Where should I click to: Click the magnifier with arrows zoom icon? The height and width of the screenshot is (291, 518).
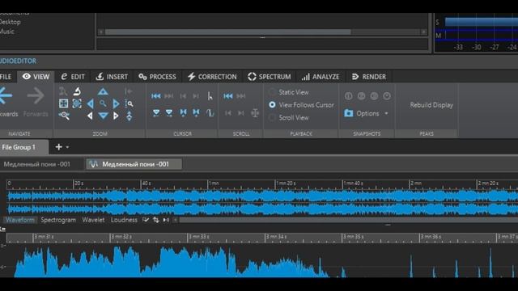(x=64, y=116)
